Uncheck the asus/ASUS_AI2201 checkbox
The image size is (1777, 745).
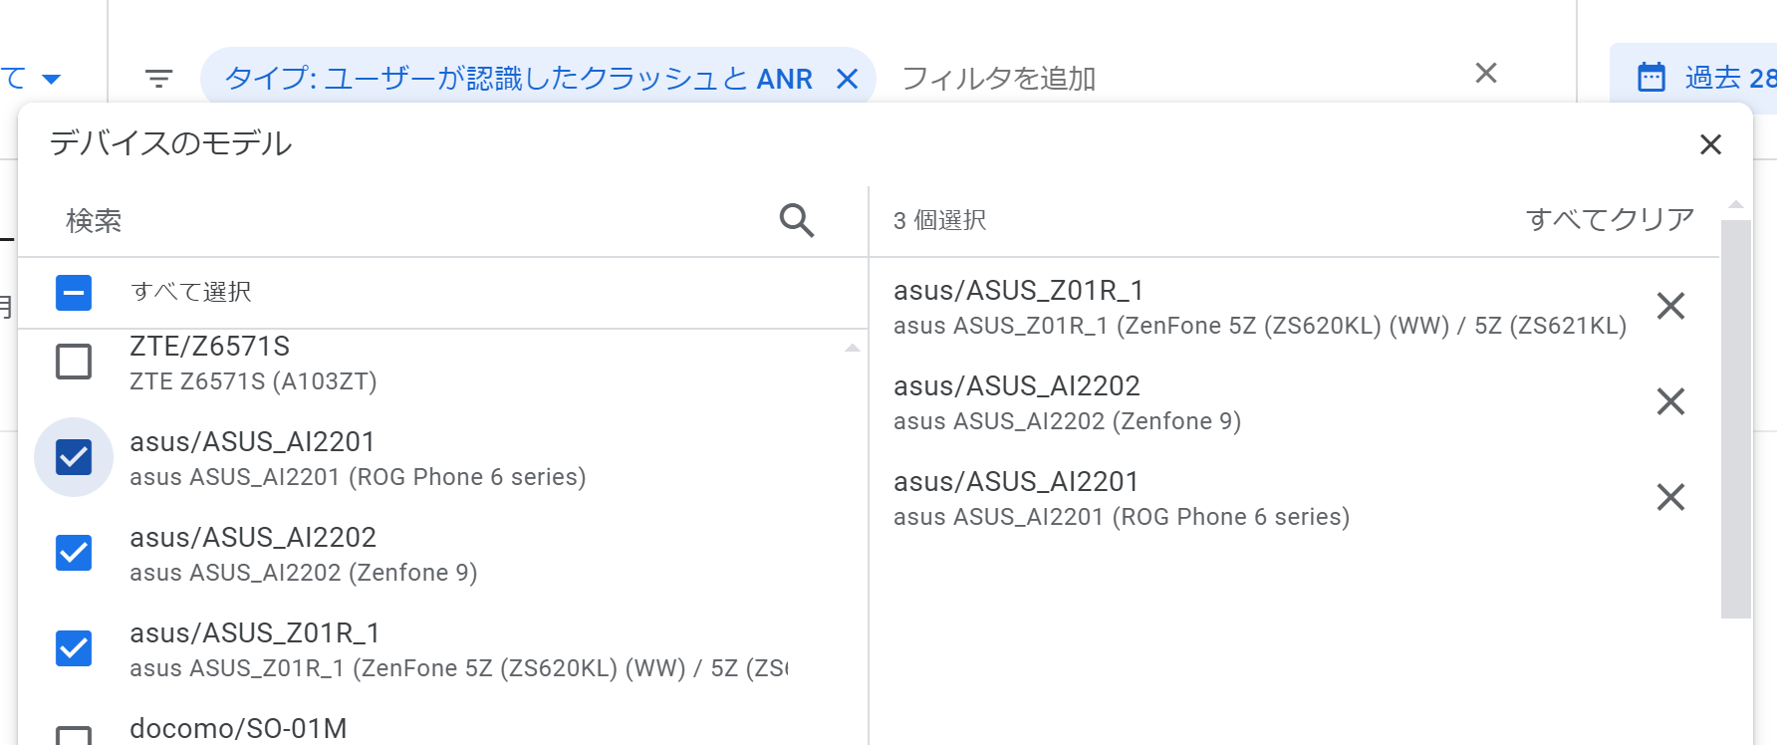pos(74,457)
